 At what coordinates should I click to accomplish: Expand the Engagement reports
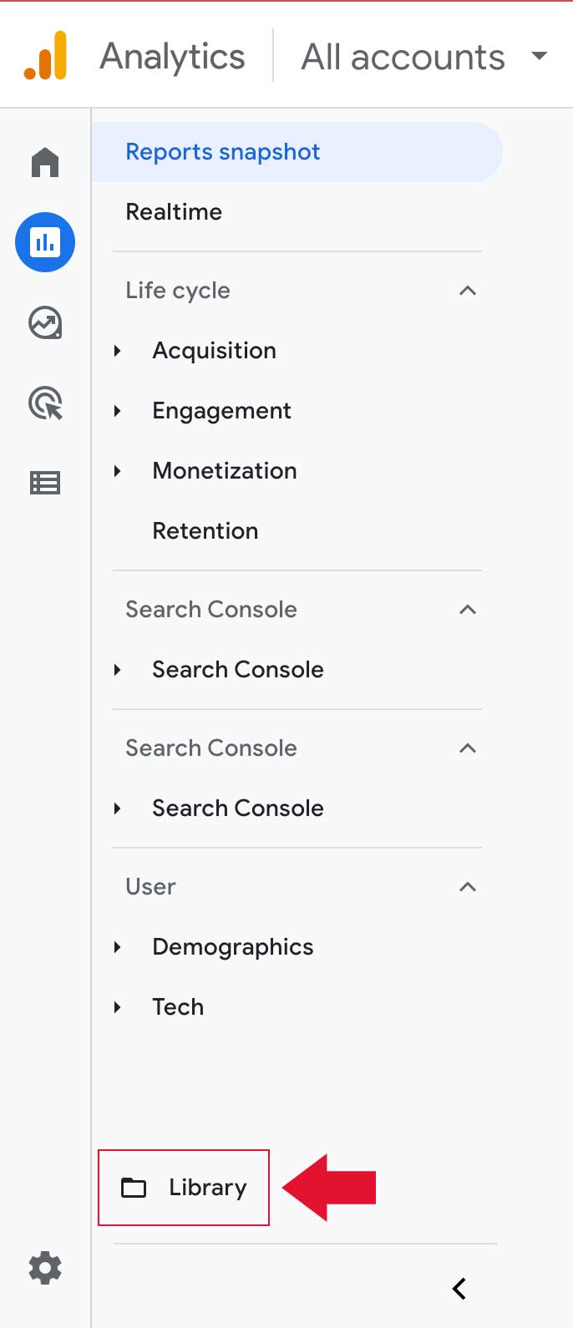pos(118,411)
